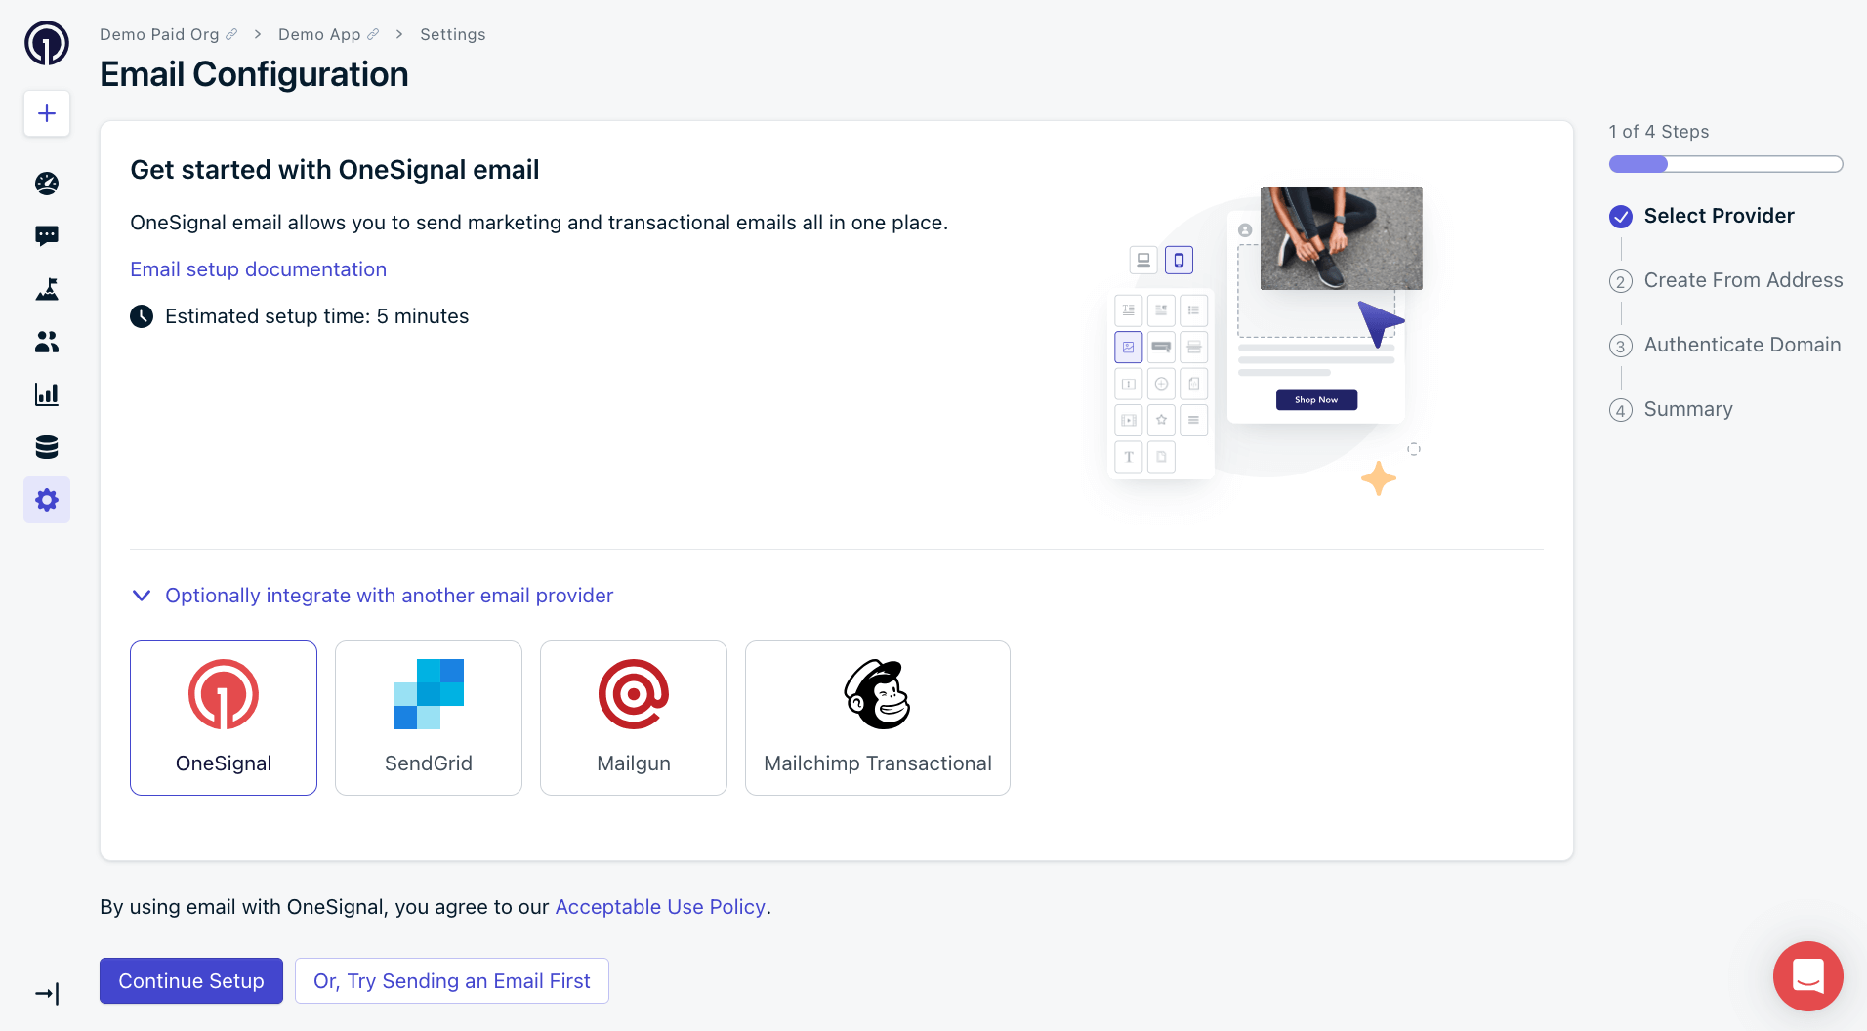Click the Shop Now button in illustration
This screenshot has width=1867, height=1031.
click(1316, 399)
